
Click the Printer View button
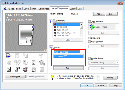coord(15,77)
